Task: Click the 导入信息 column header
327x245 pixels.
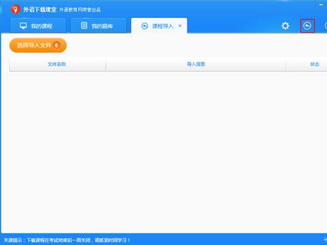Action: (x=196, y=65)
